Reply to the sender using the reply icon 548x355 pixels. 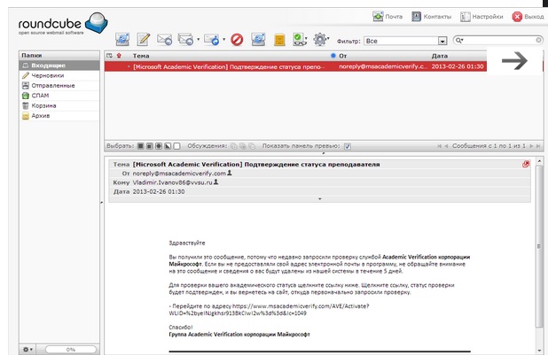coord(164,40)
